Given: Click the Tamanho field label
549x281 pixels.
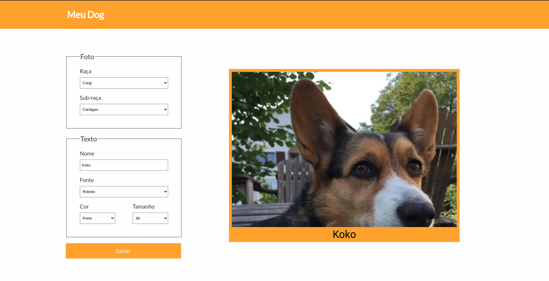Looking at the screenshot, I should (143, 207).
